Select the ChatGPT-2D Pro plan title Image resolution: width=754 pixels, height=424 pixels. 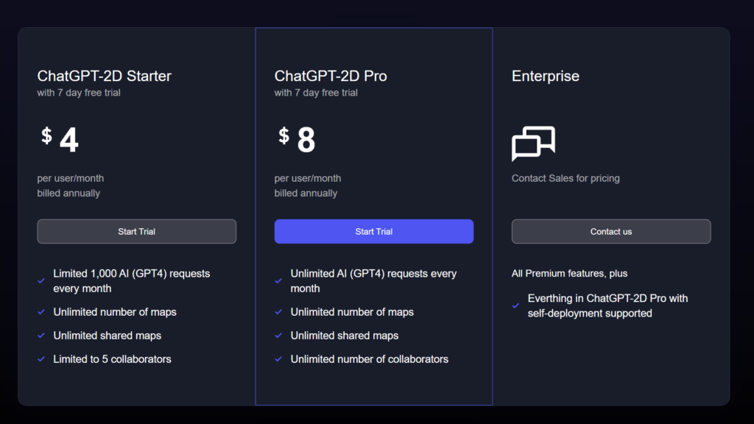click(x=331, y=76)
